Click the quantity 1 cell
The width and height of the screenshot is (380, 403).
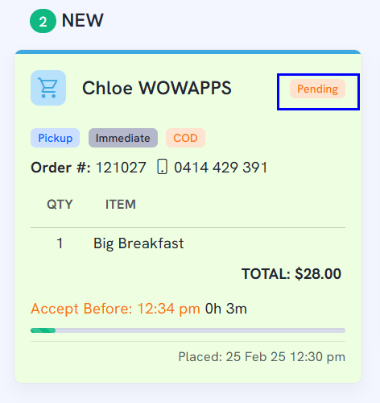(x=60, y=243)
